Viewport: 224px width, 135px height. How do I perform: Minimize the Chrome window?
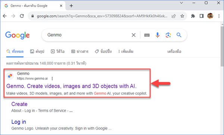point(194,3)
